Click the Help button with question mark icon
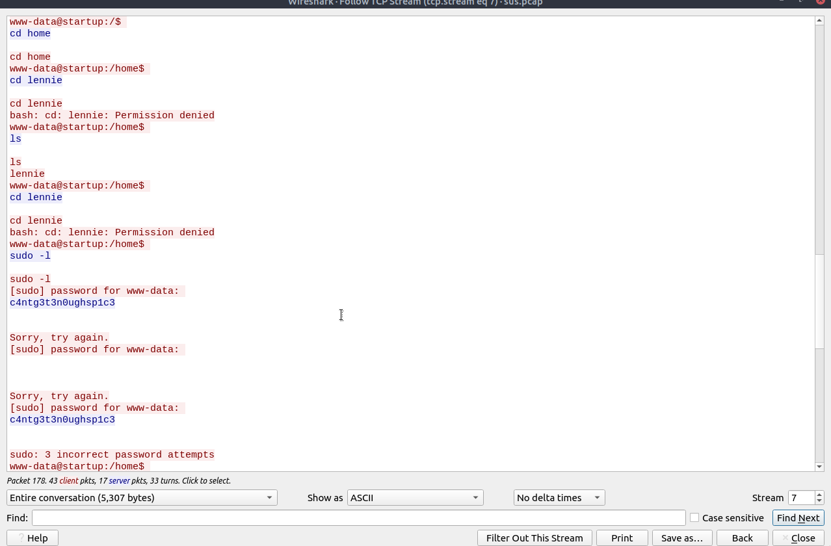 tap(31, 538)
